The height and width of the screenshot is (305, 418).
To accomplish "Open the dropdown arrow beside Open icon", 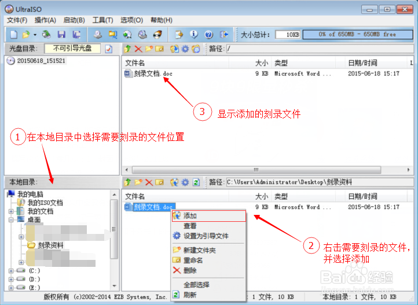I will tap(35, 35).
